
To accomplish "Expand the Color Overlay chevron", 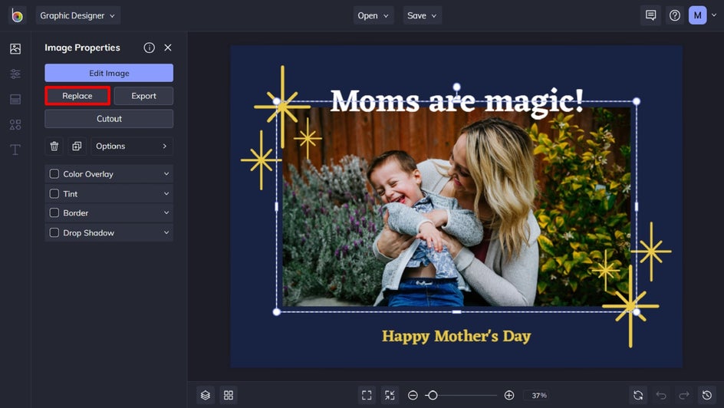I will [x=166, y=174].
